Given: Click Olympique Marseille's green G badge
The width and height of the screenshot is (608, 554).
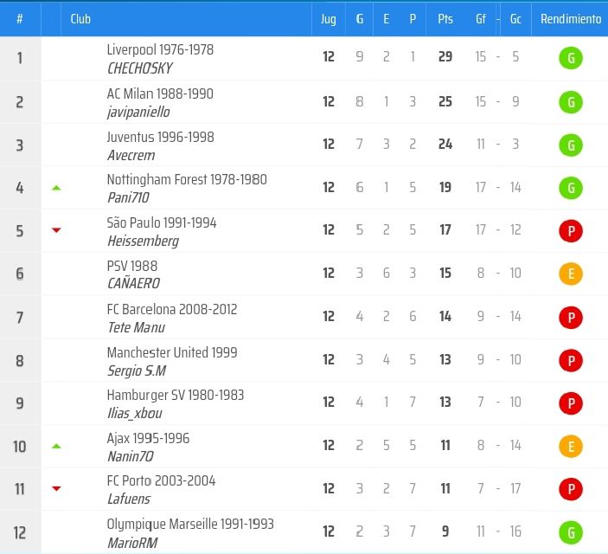Looking at the screenshot, I should [570, 532].
